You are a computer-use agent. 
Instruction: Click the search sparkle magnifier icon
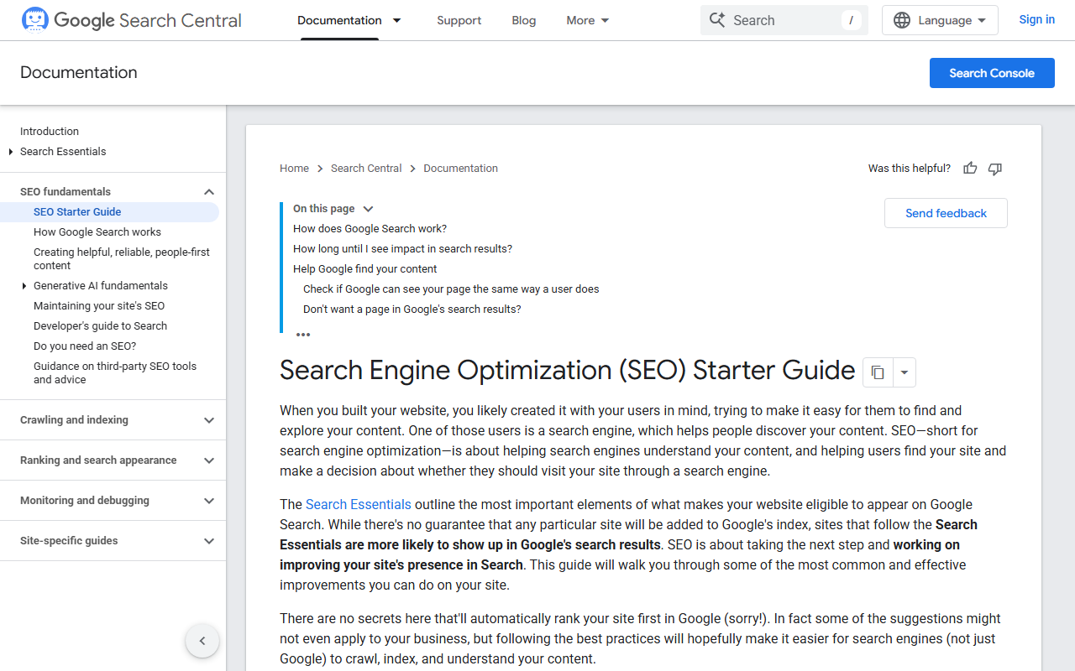(716, 20)
